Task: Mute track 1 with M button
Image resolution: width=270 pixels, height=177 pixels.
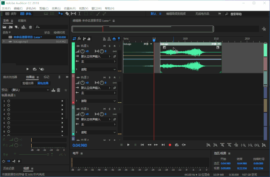Action: point(105,46)
